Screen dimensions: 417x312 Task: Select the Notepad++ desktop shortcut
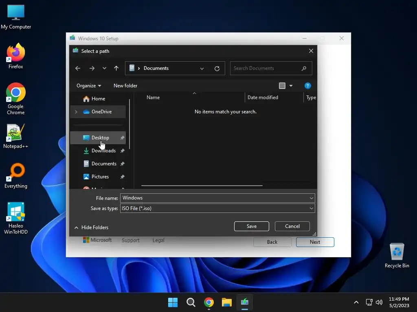pyautogui.click(x=16, y=136)
